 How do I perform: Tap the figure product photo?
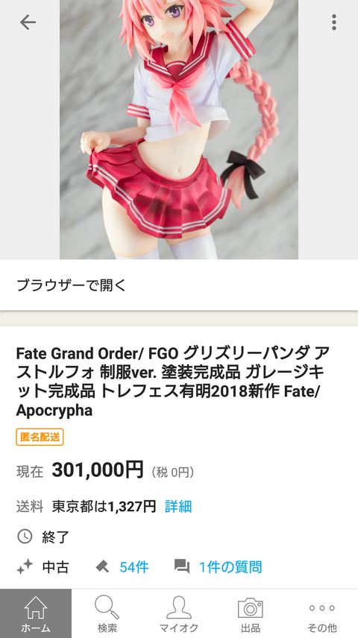[179, 130]
